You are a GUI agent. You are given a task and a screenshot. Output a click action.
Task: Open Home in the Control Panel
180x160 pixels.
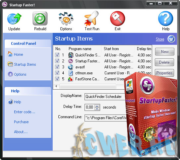18,54
